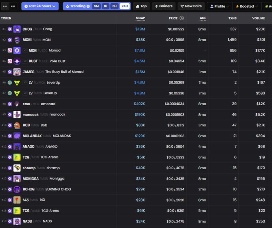Click the $0.0001903 price of moncock

(x=175, y=114)
